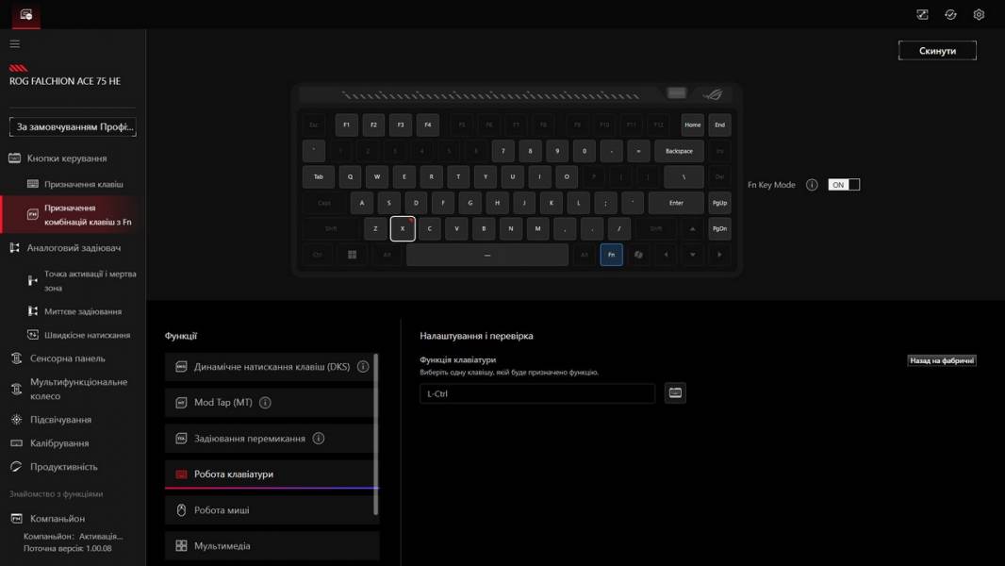The image size is (1005, 566).
Task: Open Призначення клавіш in sidebar
Action: (83, 184)
